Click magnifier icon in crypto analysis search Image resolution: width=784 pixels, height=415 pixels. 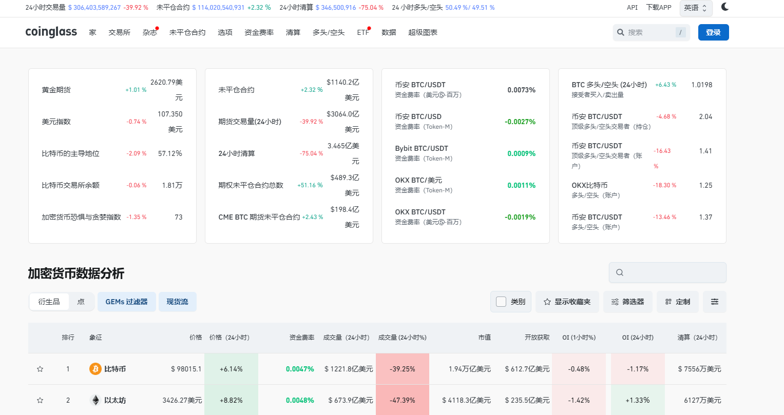pyautogui.click(x=620, y=272)
